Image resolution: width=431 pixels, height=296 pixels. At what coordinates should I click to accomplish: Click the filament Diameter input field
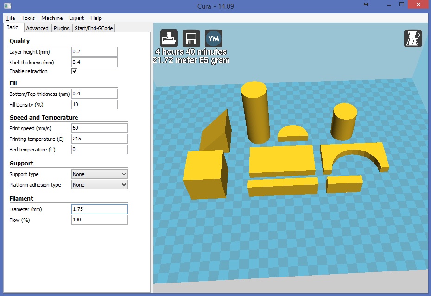(x=100, y=209)
